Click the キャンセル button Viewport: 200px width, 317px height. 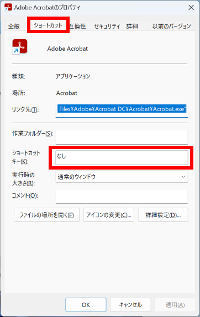pos(130,305)
